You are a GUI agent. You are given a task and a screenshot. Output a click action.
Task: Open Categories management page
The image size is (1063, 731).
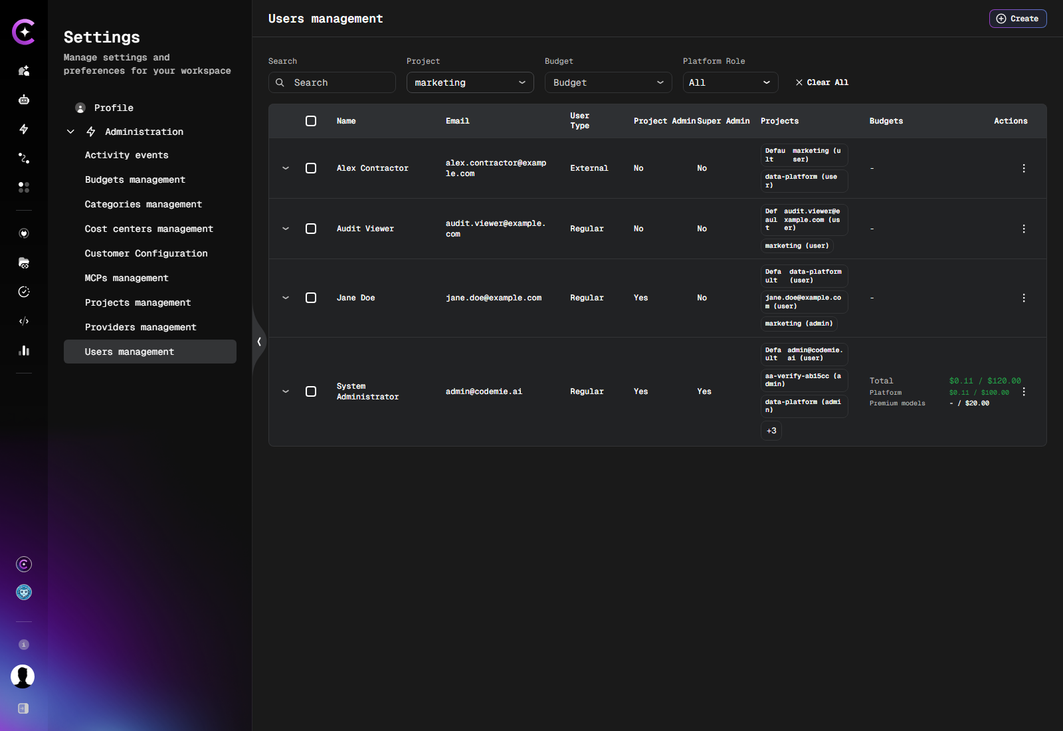coord(143,204)
